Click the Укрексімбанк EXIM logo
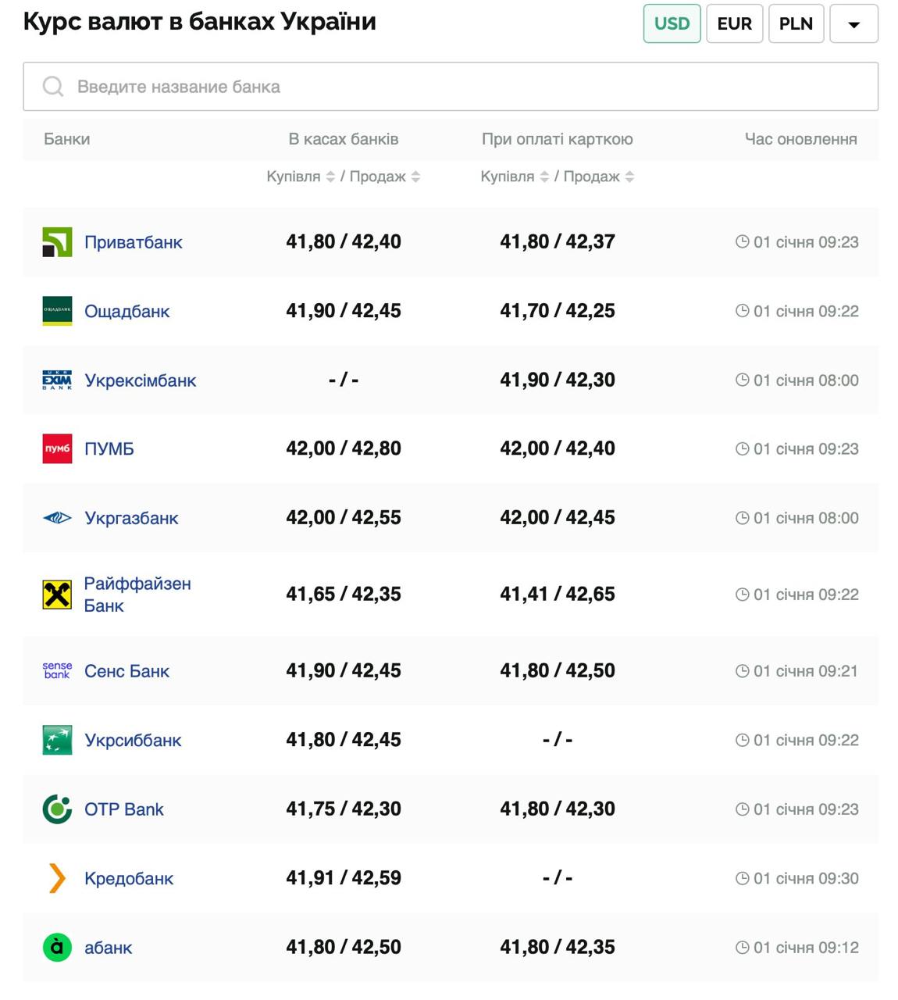This screenshot has height=1000, width=898. click(57, 380)
